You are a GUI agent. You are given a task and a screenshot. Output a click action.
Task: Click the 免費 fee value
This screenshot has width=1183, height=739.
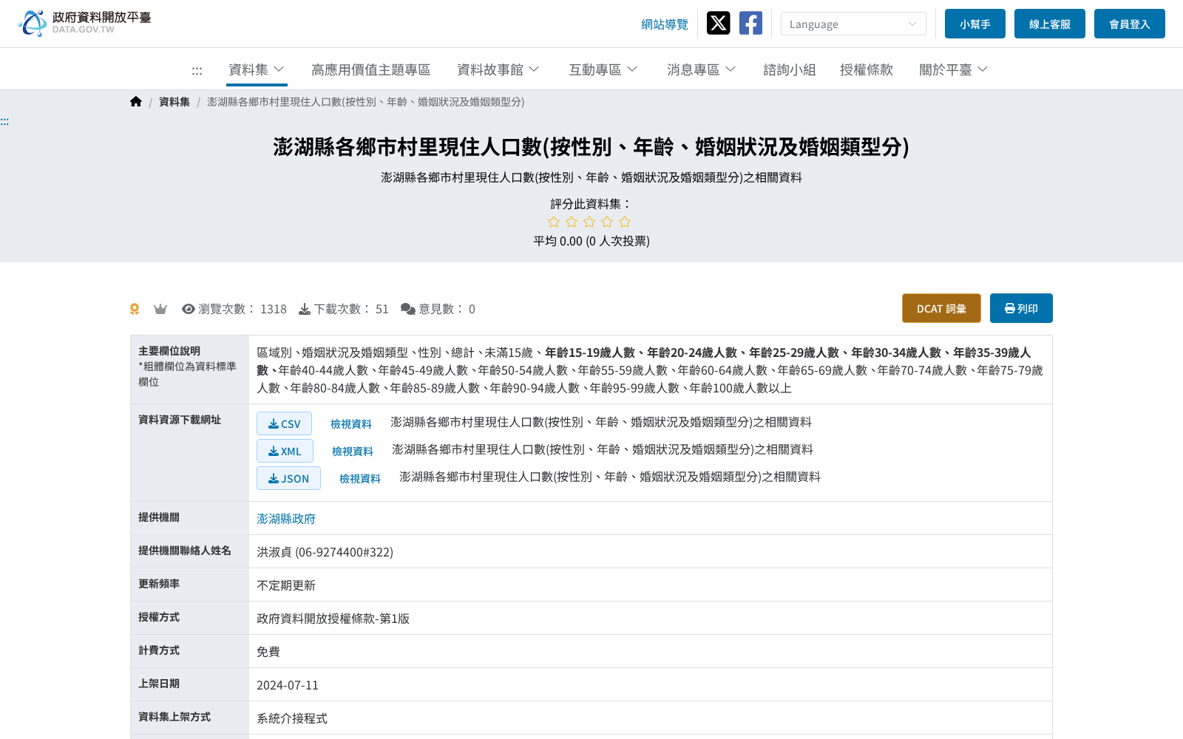(x=268, y=652)
